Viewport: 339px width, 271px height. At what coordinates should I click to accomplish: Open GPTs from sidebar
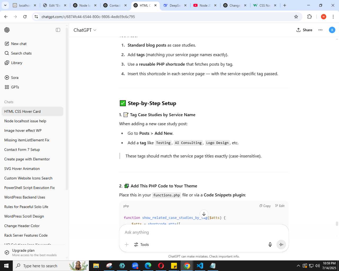[32, 87]
